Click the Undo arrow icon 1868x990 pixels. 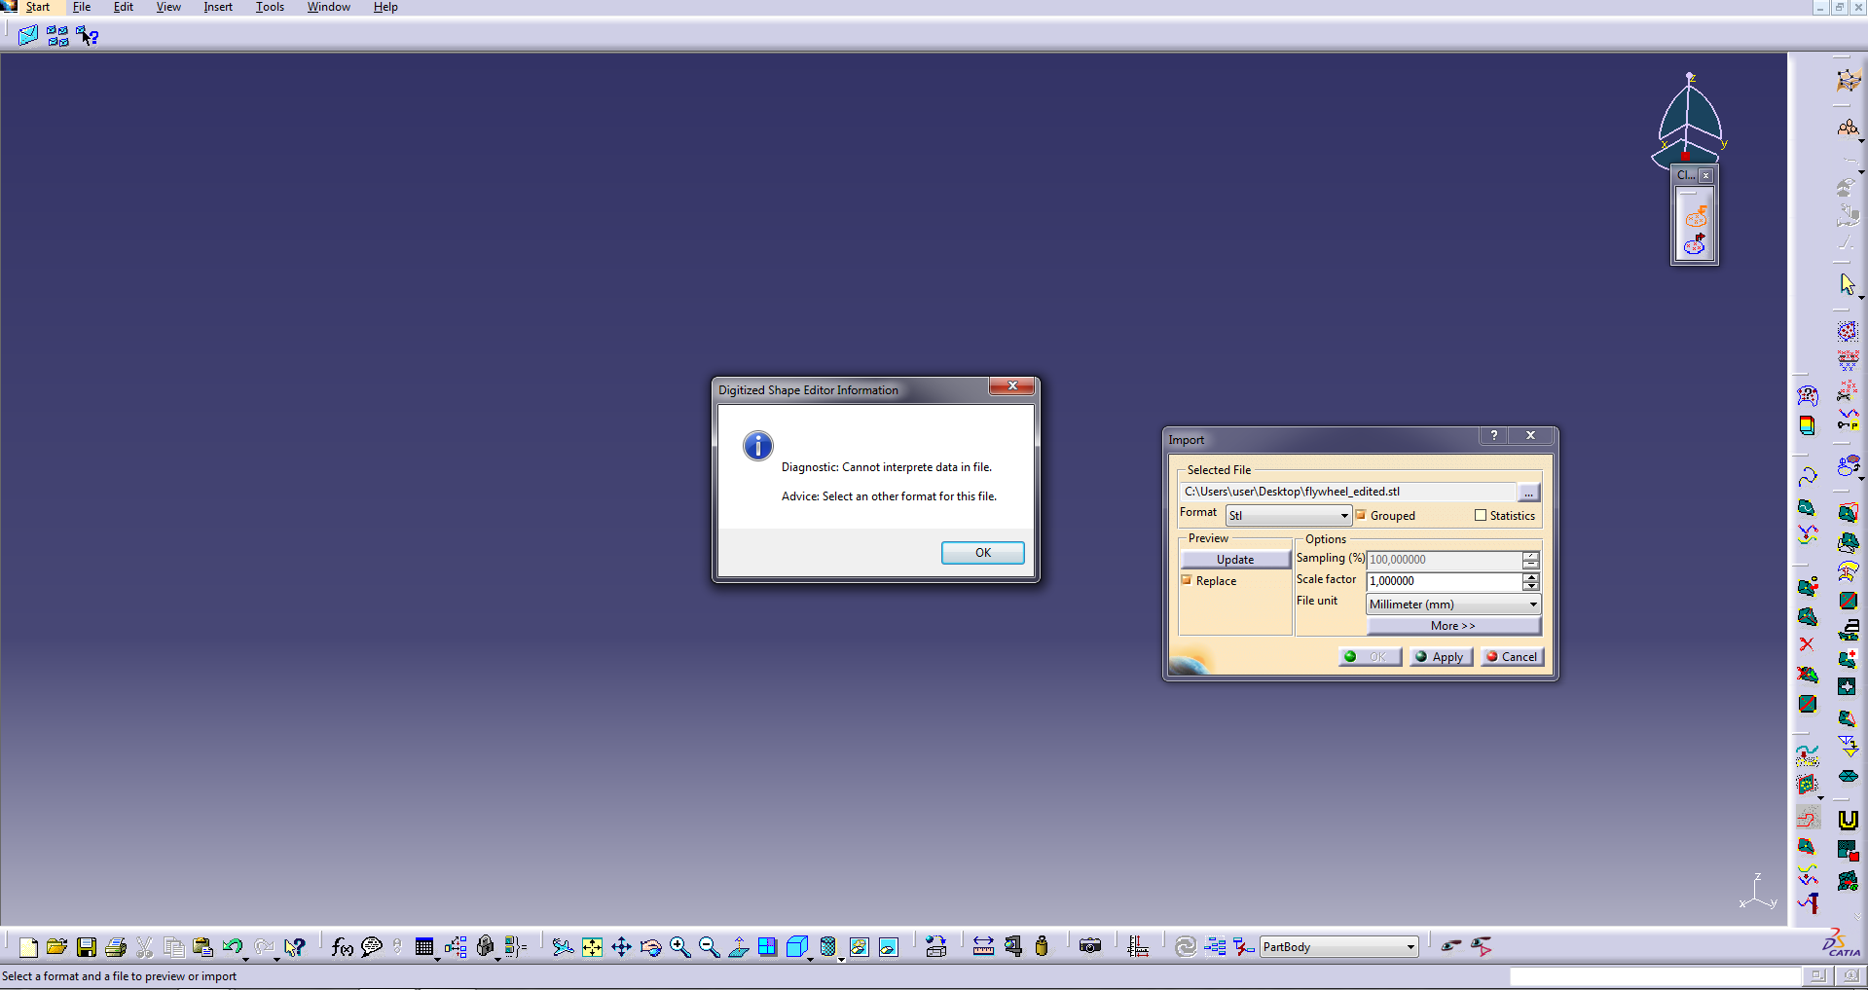[x=232, y=946]
